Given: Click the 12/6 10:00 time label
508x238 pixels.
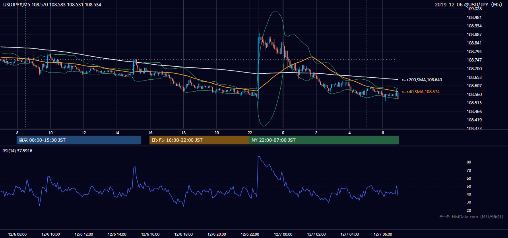Looking at the screenshot, I should point(50,234).
